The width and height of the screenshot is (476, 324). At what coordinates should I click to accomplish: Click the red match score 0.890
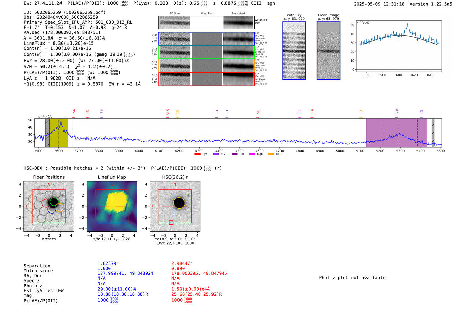point(178,268)
